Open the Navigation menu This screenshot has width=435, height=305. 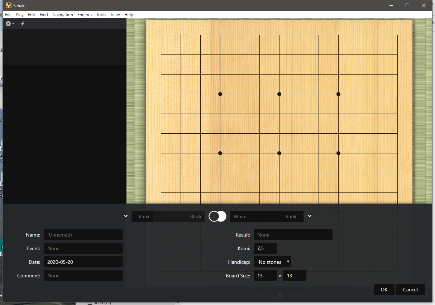pyautogui.click(x=62, y=15)
